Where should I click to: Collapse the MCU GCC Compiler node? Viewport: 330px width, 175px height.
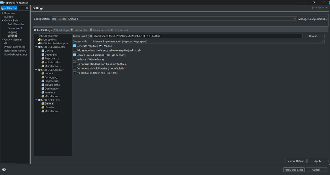(x=36, y=70)
